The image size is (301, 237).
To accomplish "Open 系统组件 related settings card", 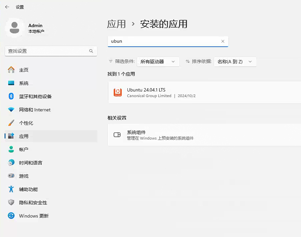I will coord(204,135).
